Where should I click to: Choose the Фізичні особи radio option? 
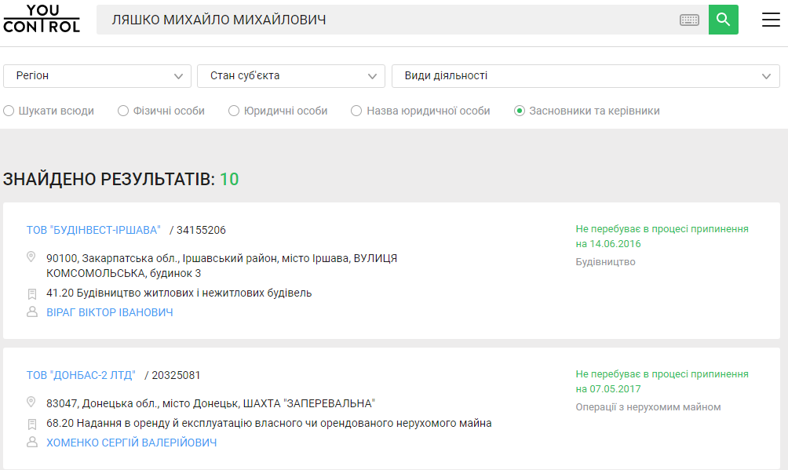(x=123, y=111)
